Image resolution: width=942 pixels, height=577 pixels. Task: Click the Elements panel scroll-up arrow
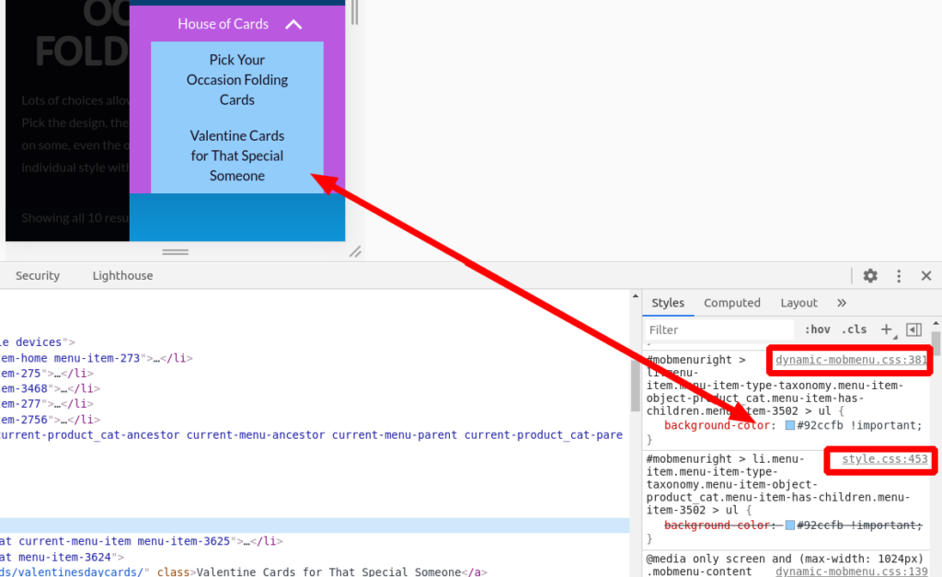pos(635,296)
